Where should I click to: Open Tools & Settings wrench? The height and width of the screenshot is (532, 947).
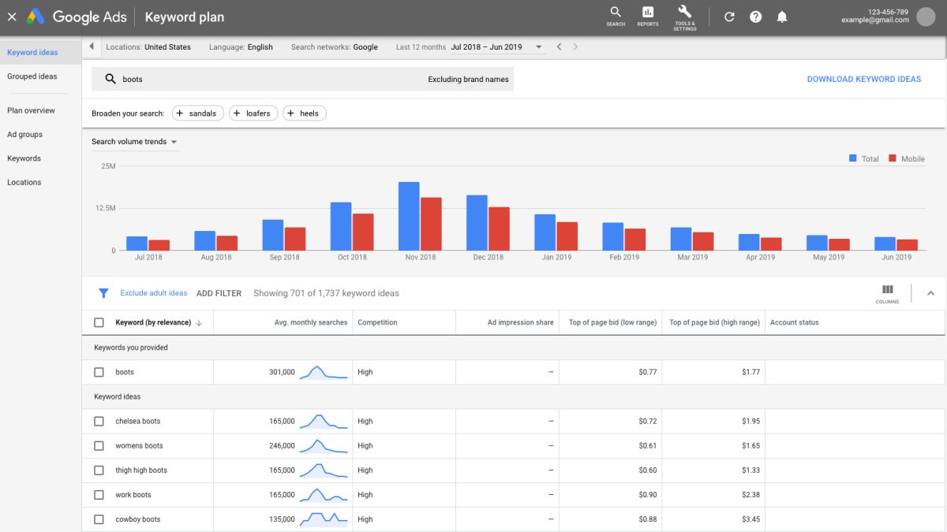pyautogui.click(x=684, y=17)
